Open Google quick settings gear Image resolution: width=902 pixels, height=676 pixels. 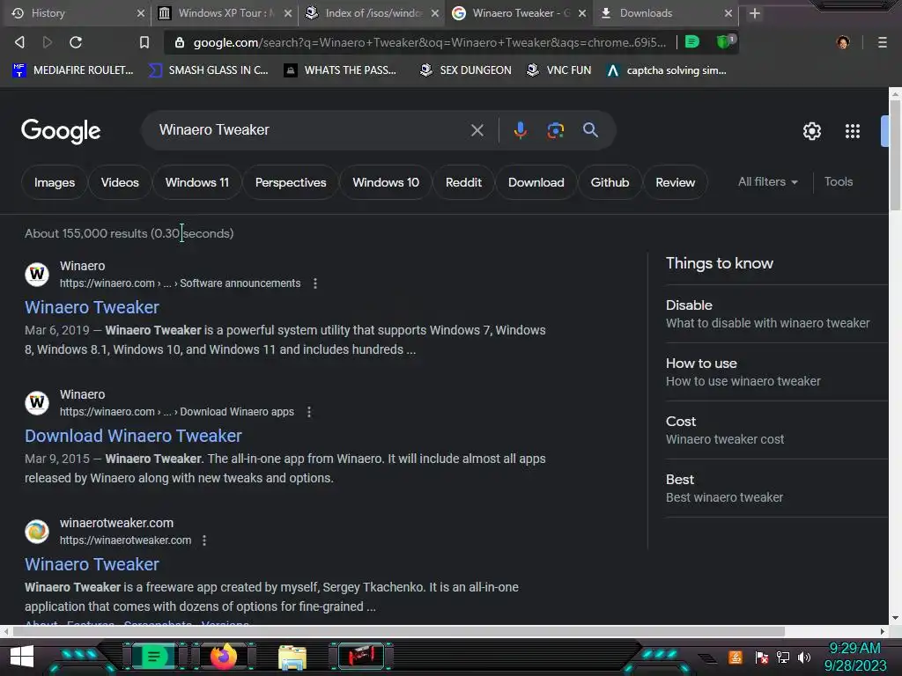(811, 131)
